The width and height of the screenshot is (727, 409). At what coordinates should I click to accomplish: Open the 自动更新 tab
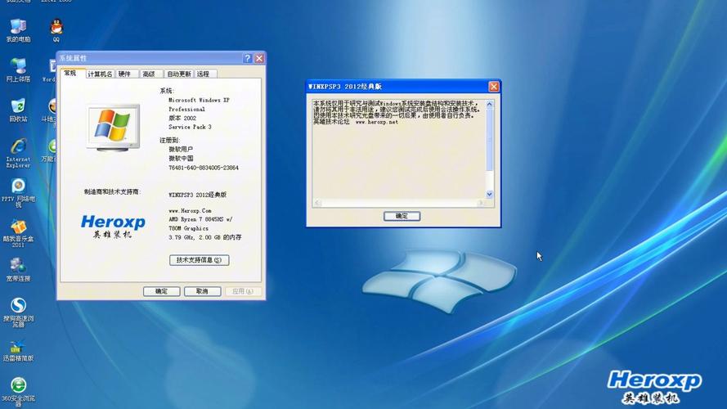pos(179,74)
